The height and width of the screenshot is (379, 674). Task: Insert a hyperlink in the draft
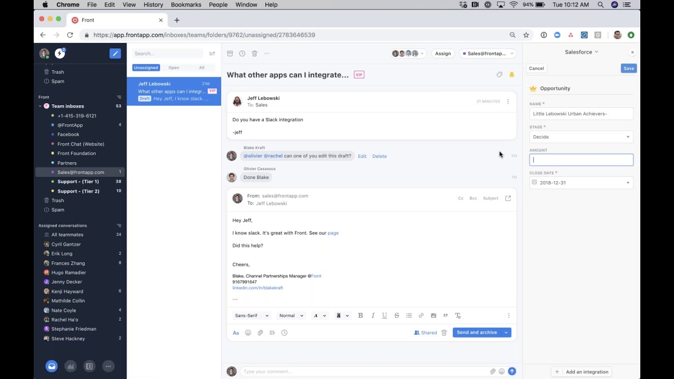click(421, 315)
